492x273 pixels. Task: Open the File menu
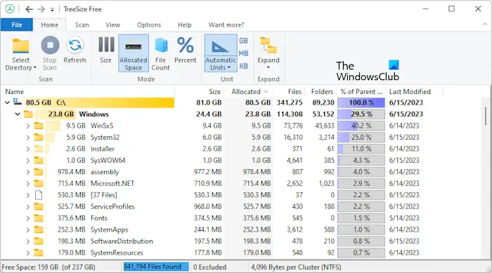tap(17, 25)
